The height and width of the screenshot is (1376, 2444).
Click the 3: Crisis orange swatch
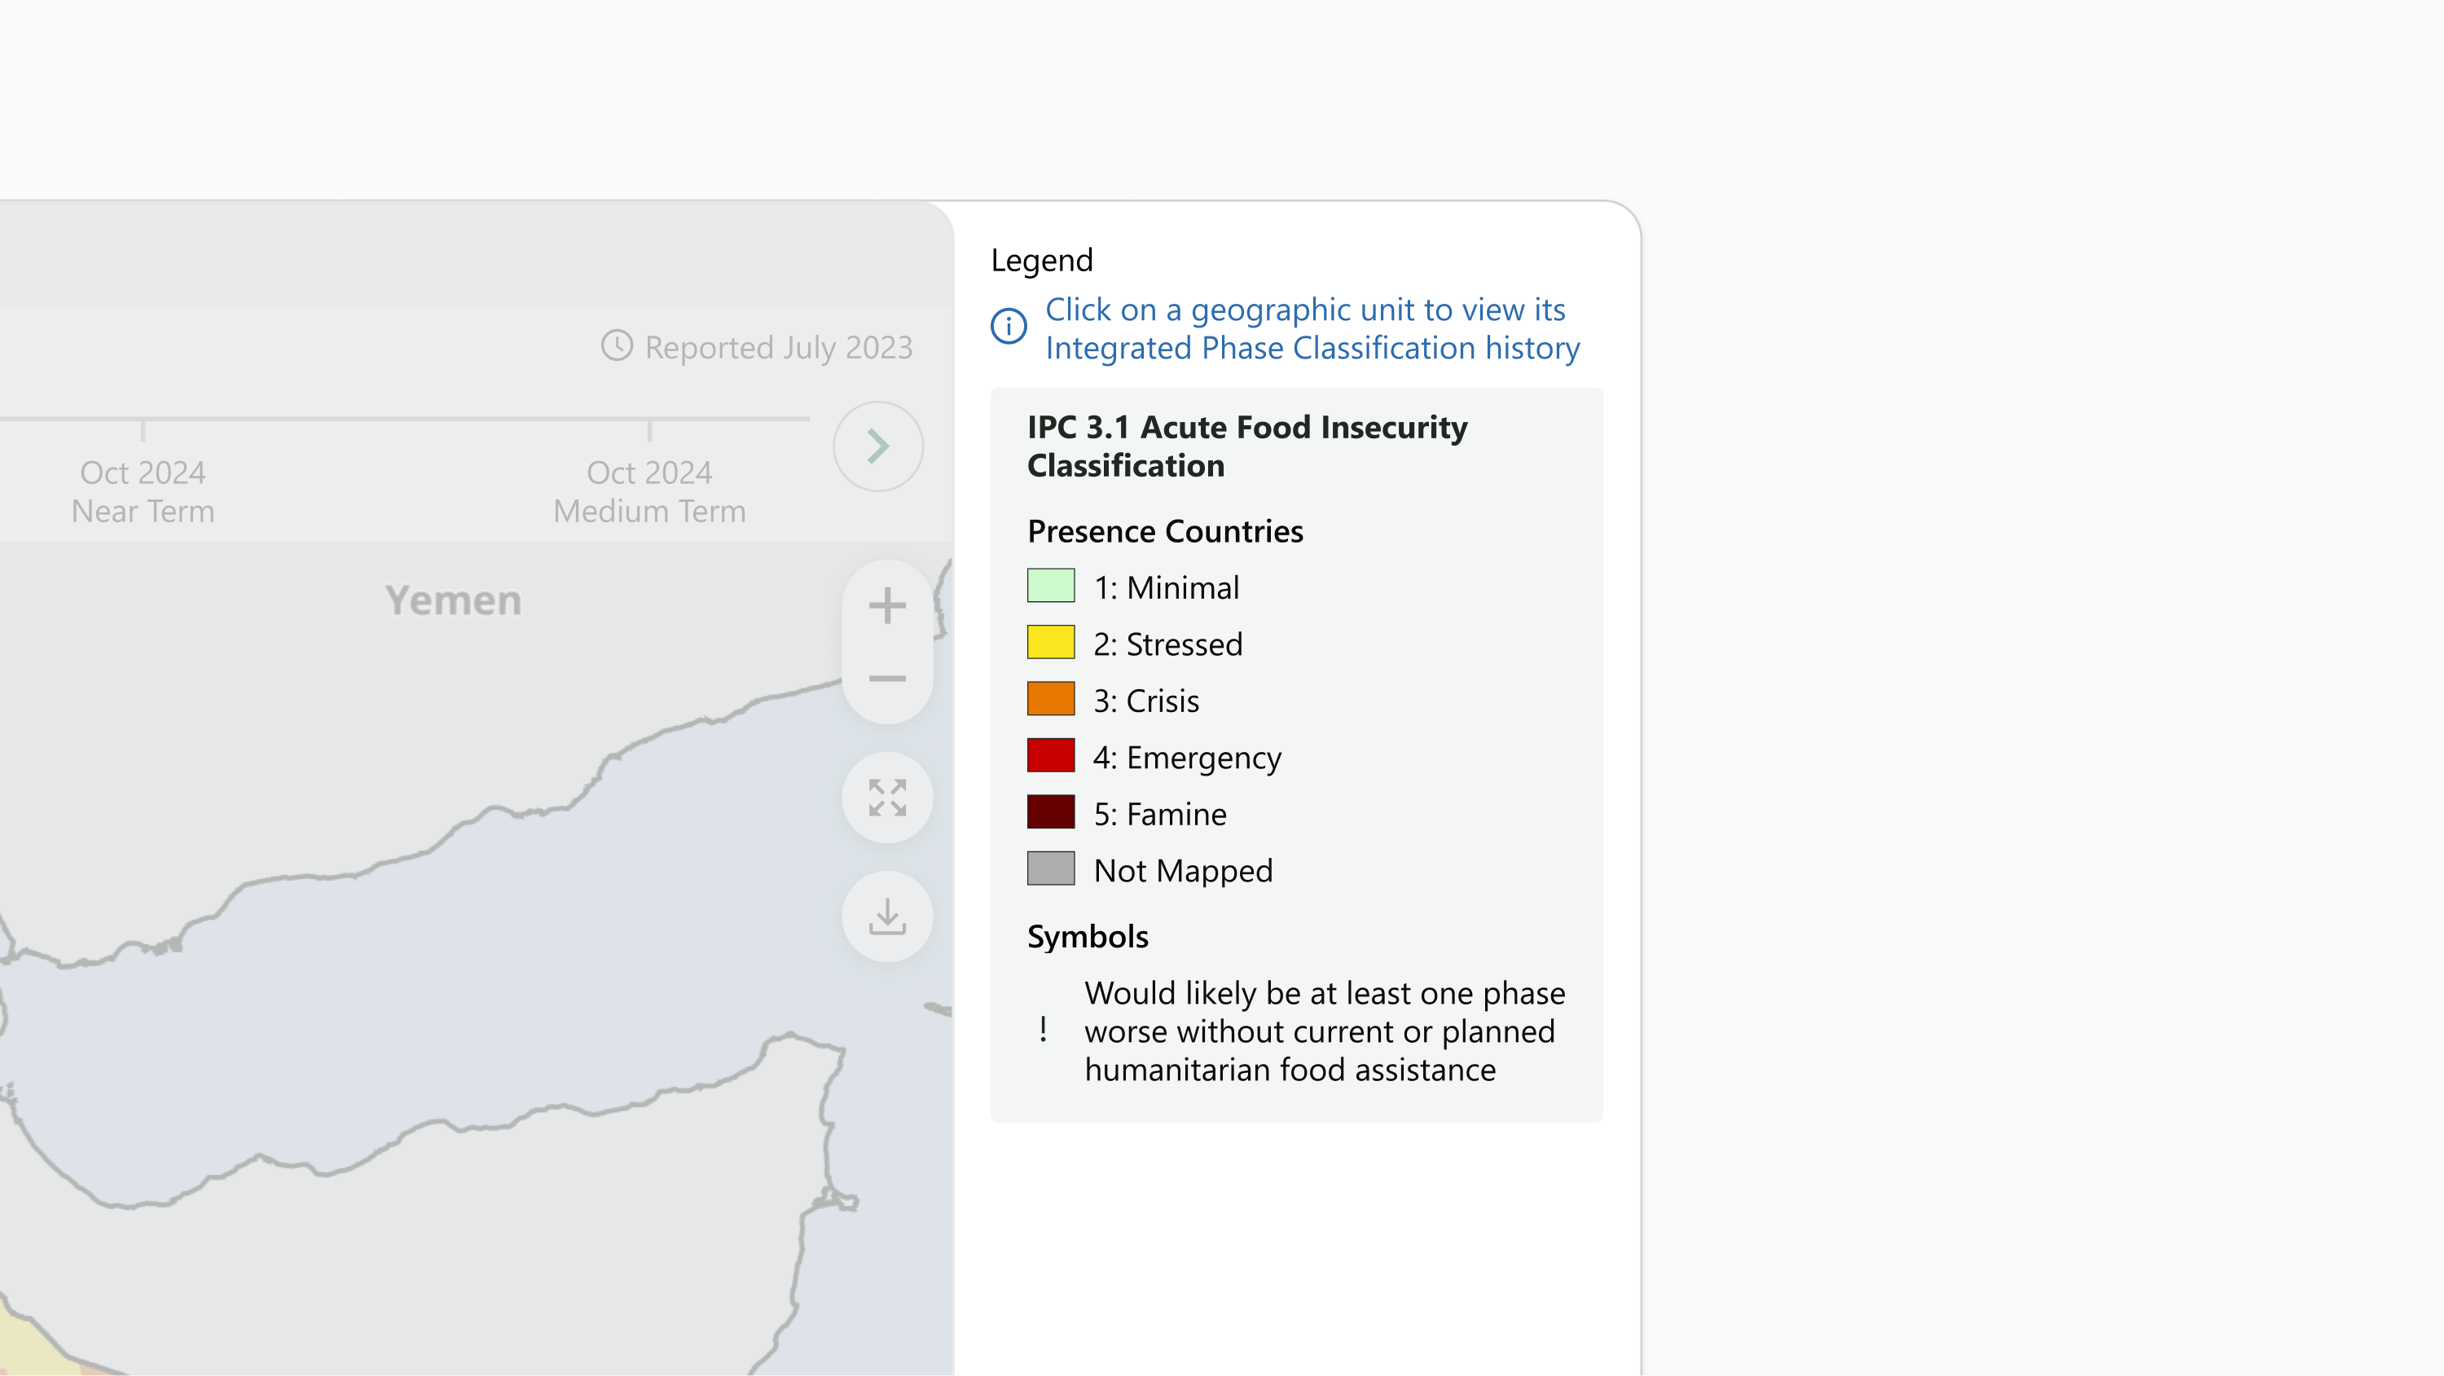pyautogui.click(x=1050, y=699)
